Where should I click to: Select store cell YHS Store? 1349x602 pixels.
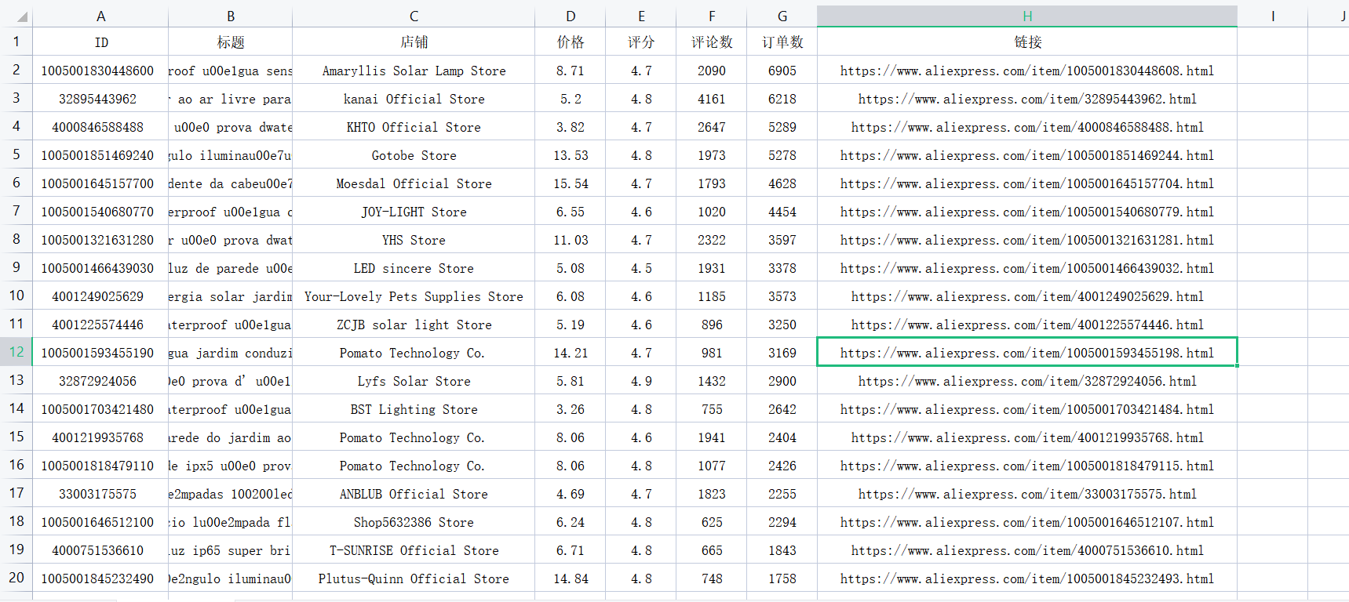(414, 239)
